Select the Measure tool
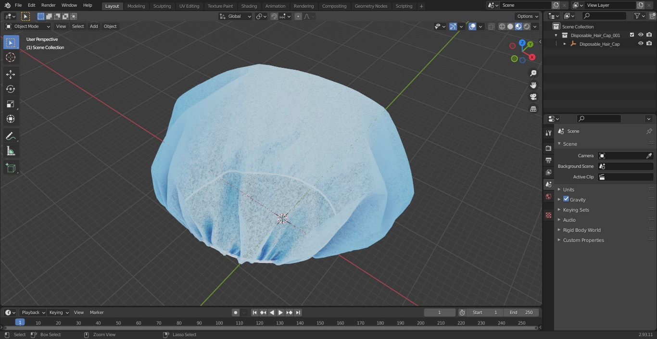 pos(11,151)
